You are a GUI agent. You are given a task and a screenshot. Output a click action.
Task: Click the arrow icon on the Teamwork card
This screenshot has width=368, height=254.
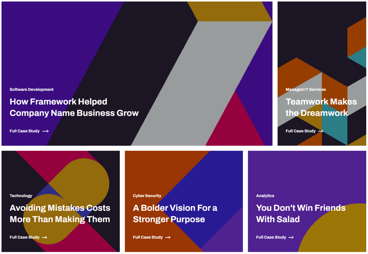tap(321, 131)
